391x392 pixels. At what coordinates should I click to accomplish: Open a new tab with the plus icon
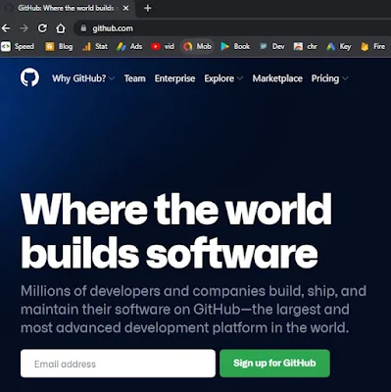pos(148,8)
